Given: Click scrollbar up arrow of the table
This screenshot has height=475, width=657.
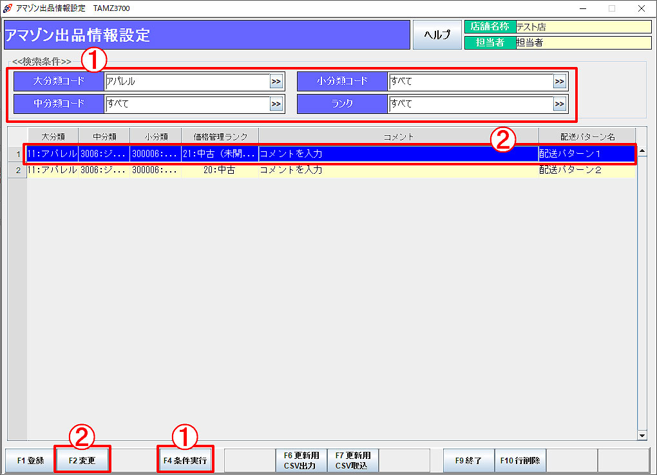Looking at the screenshot, I should tap(642, 151).
